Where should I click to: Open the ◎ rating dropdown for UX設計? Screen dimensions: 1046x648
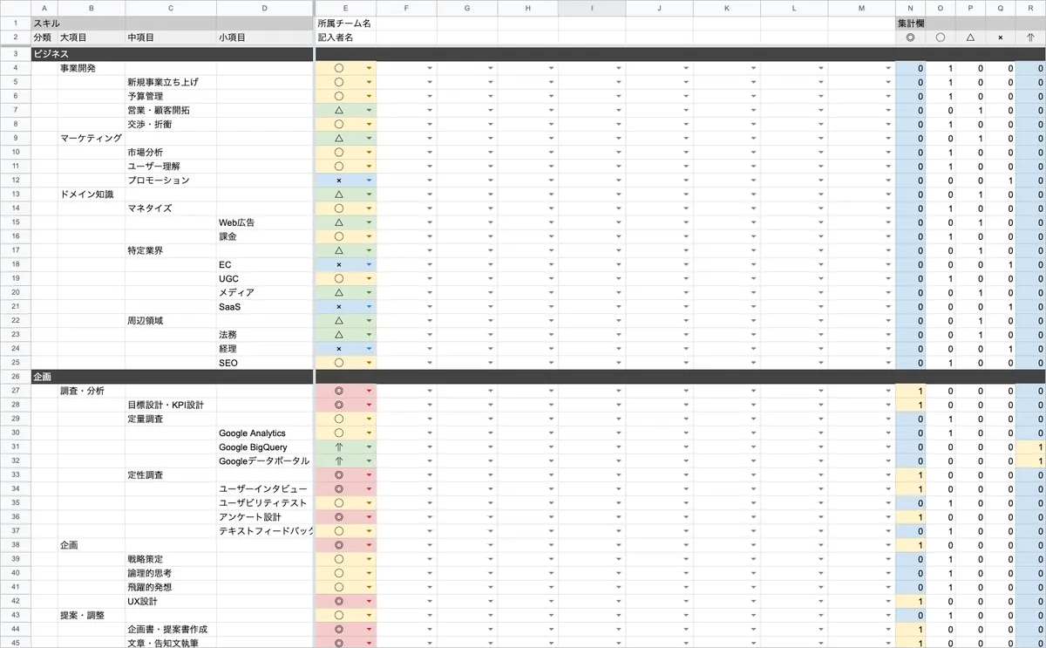tap(370, 602)
